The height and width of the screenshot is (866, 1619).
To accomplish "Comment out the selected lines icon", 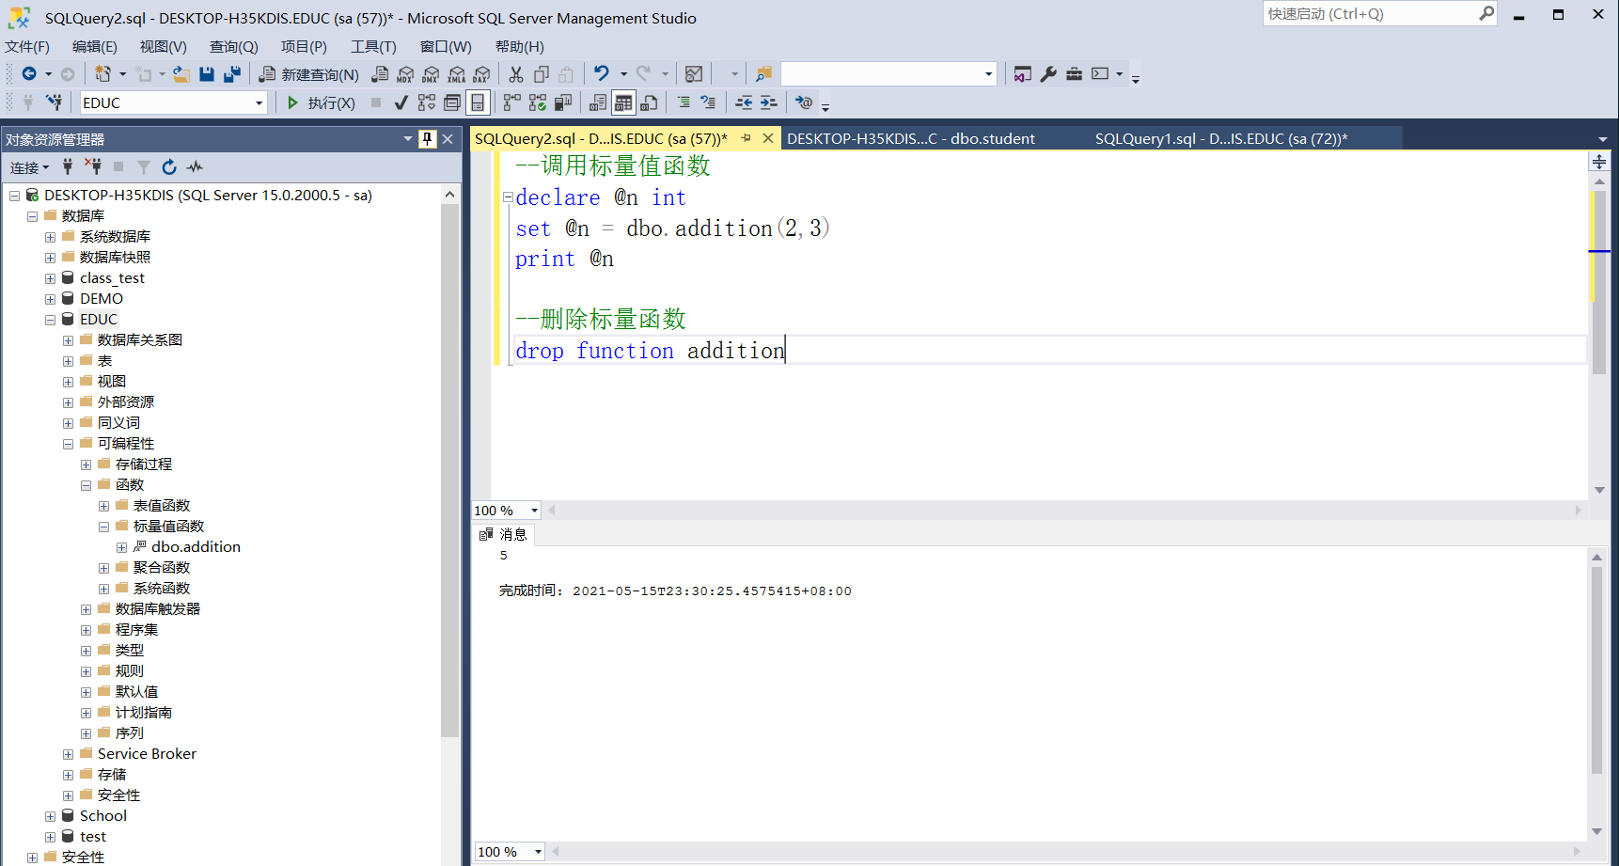I will click(684, 102).
